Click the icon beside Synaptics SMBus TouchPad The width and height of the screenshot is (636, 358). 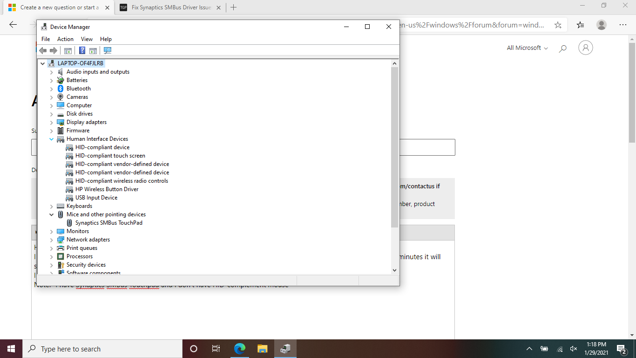[69, 223]
